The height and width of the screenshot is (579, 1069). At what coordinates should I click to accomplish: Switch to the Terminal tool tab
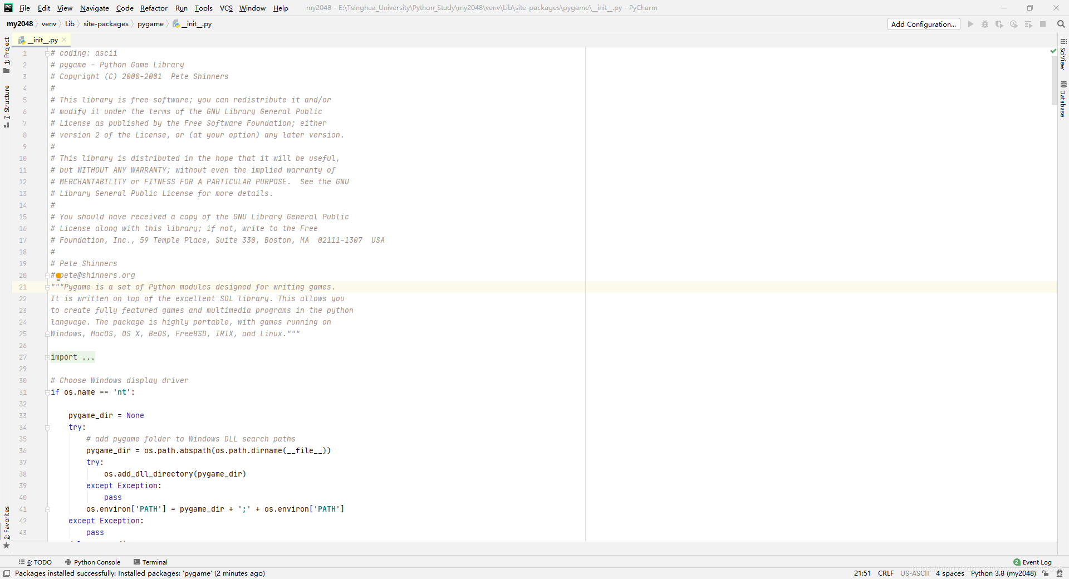tap(150, 562)
